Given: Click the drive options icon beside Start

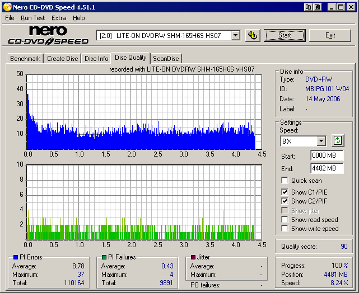Looking at the screenshot, I should (x=253, y=35).
